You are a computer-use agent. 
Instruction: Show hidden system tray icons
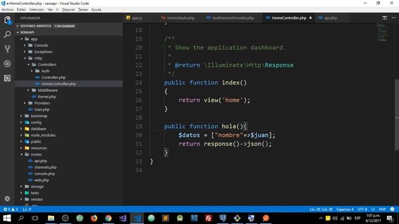(x=320, y=218)
